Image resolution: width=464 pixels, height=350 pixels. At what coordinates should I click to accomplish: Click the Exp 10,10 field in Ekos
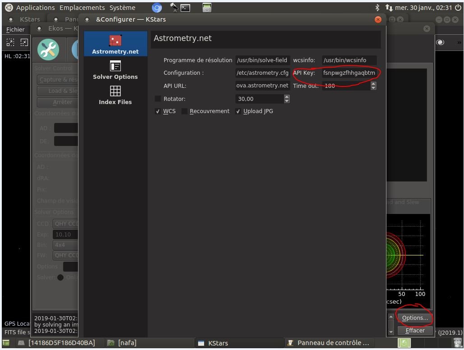[x=66, y=234]
